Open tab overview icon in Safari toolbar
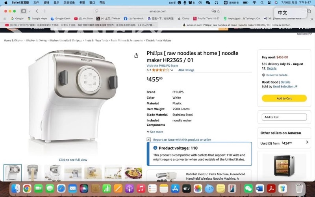This screenshot has height=197, width=315. (x=309, y=11)
